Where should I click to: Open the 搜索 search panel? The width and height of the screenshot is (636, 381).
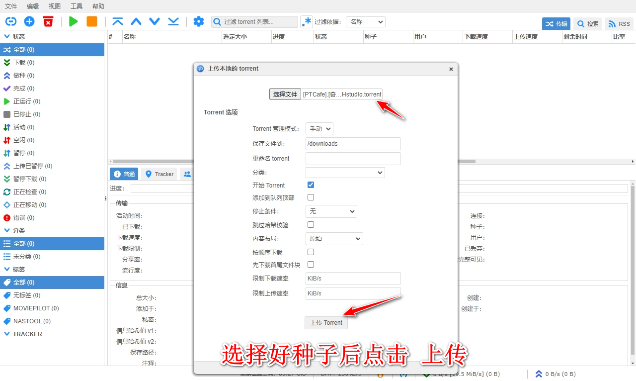(587, 23)
